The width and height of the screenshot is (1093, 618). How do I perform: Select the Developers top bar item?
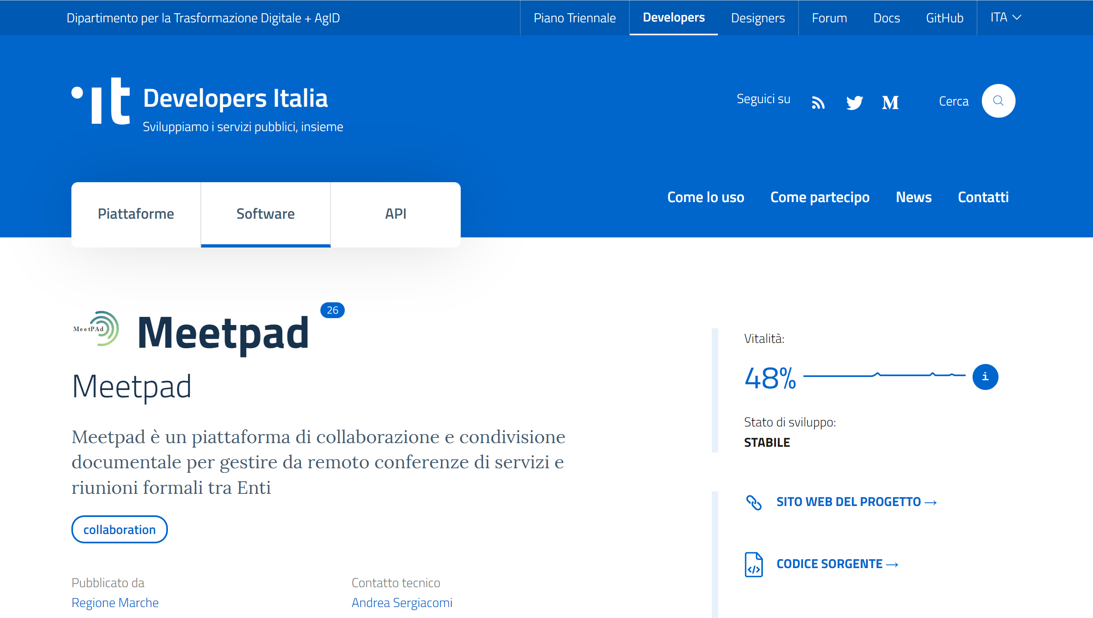[673, 17]
